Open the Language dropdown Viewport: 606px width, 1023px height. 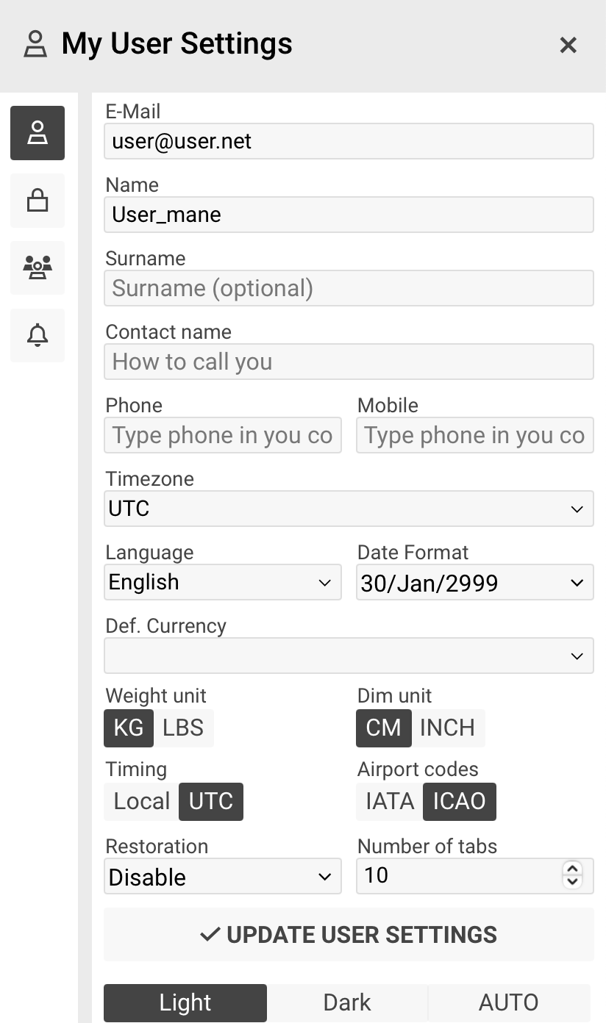tap(223, 582)
